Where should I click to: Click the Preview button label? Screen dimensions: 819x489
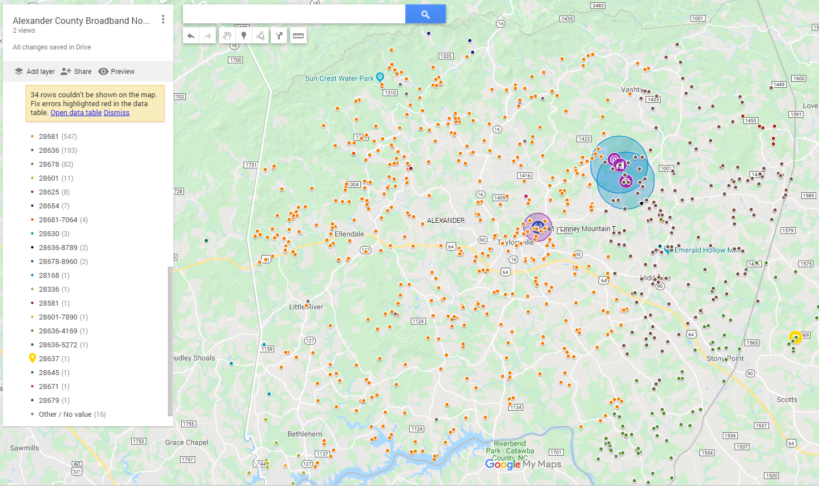[123, 72]
